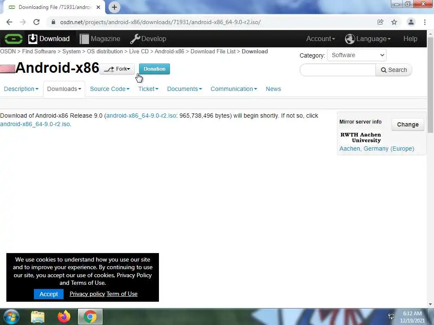
Task: Open File Explorer from taskbar
Action: [38, 317]
